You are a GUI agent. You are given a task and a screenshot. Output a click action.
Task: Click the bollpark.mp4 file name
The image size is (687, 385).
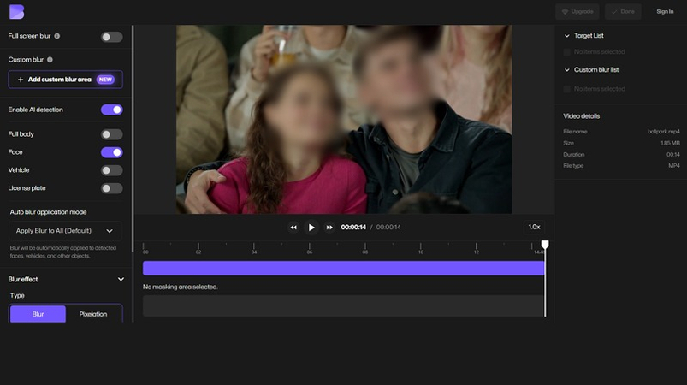pos(663,132)
